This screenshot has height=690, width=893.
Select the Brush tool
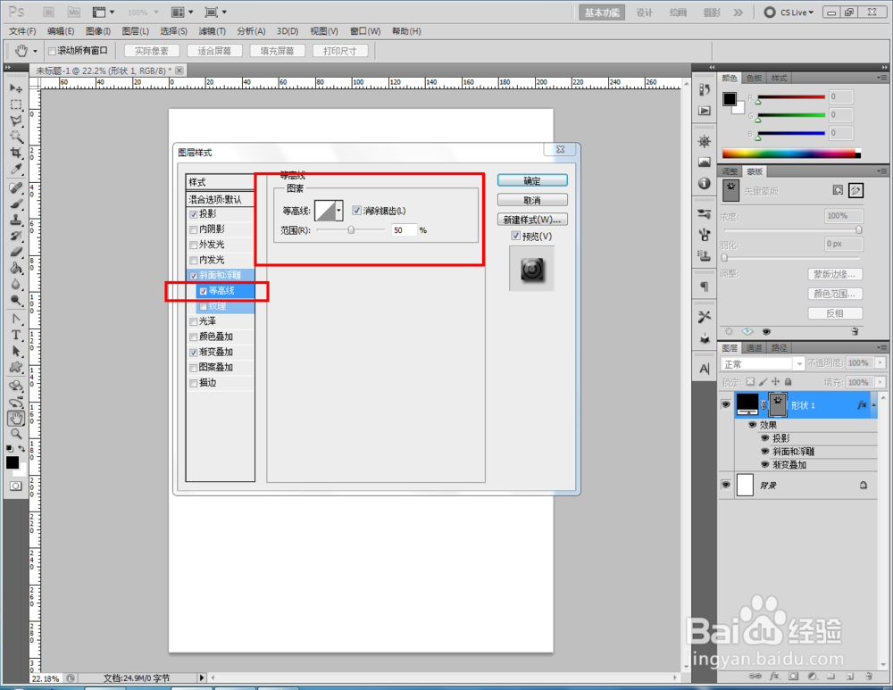coord(16,204)
